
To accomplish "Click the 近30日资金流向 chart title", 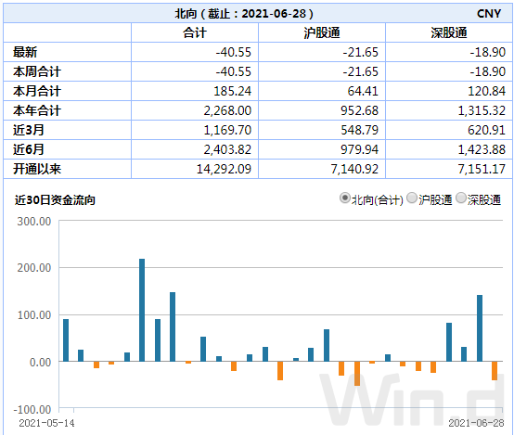I will (55, 199).
